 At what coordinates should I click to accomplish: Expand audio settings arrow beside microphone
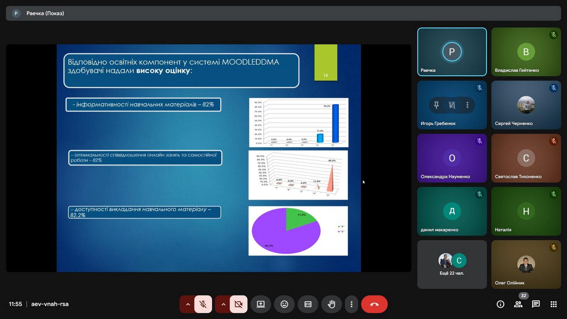(x=188, y=304)
